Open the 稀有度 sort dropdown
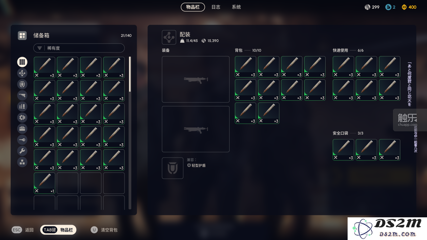 [x=79, y=48]
